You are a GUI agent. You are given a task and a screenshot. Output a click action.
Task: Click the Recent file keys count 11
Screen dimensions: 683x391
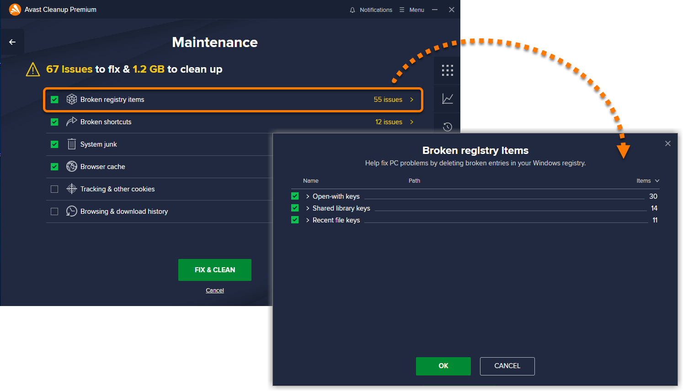(655, 220)
